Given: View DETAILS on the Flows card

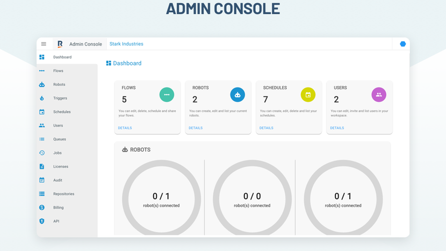Looking at the screenshot, I should [125, 128].
